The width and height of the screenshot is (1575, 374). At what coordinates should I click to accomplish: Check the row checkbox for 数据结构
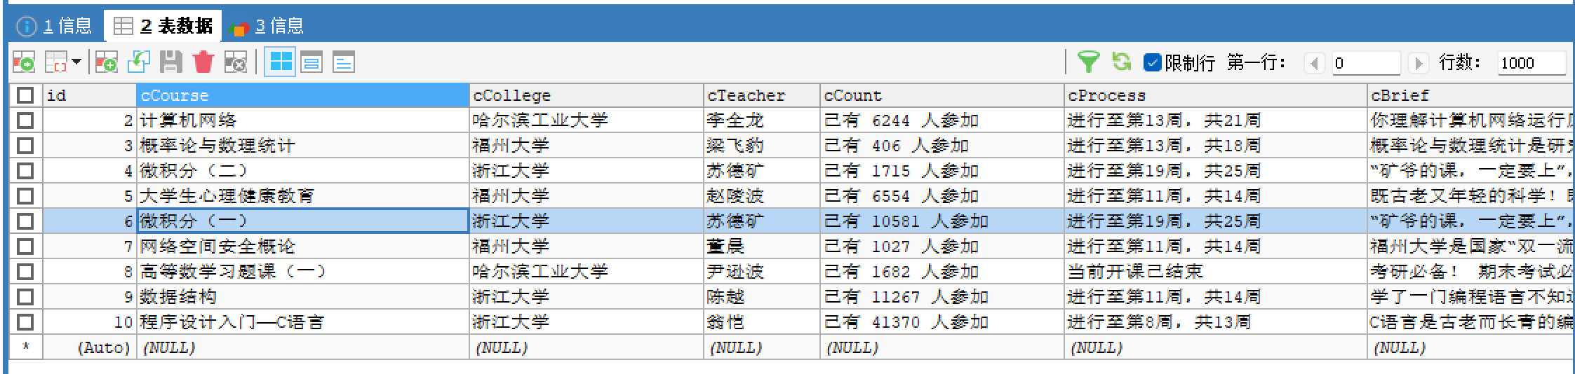(x=25, y=297)
